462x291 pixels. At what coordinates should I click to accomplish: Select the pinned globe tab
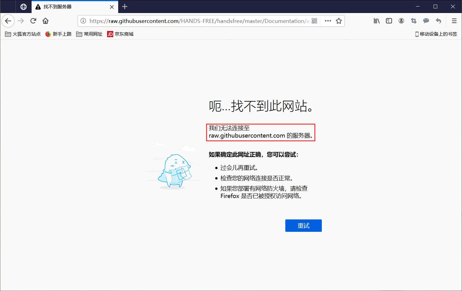(x=24, y=7)
